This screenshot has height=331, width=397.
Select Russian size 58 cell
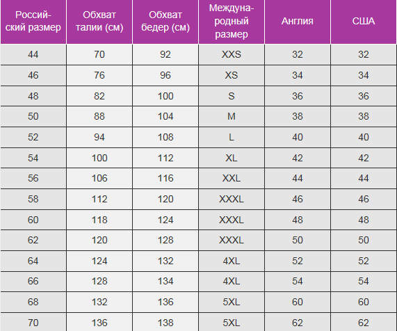(x=33, y=199)
